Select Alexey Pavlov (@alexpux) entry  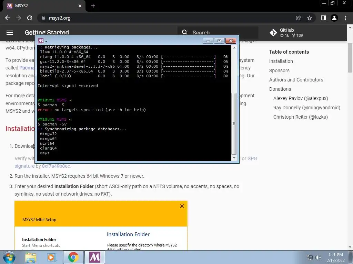(x=301, y=98)
